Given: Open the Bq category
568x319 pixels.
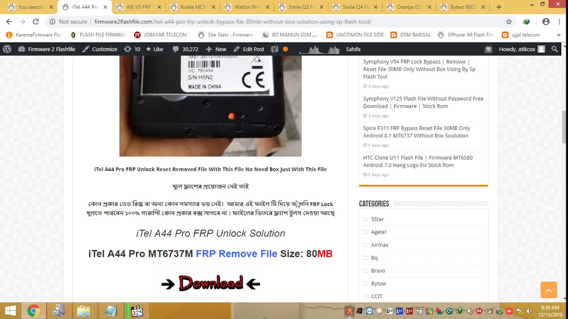Looking at the screenshot, I should pyautogui.click(x=374, y=257).
